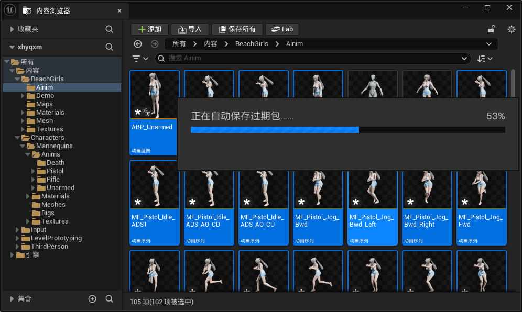This screenshot has height=312, width=522.
Task: Expand the saved search dropdown arrow
Action: click(464, 59)
